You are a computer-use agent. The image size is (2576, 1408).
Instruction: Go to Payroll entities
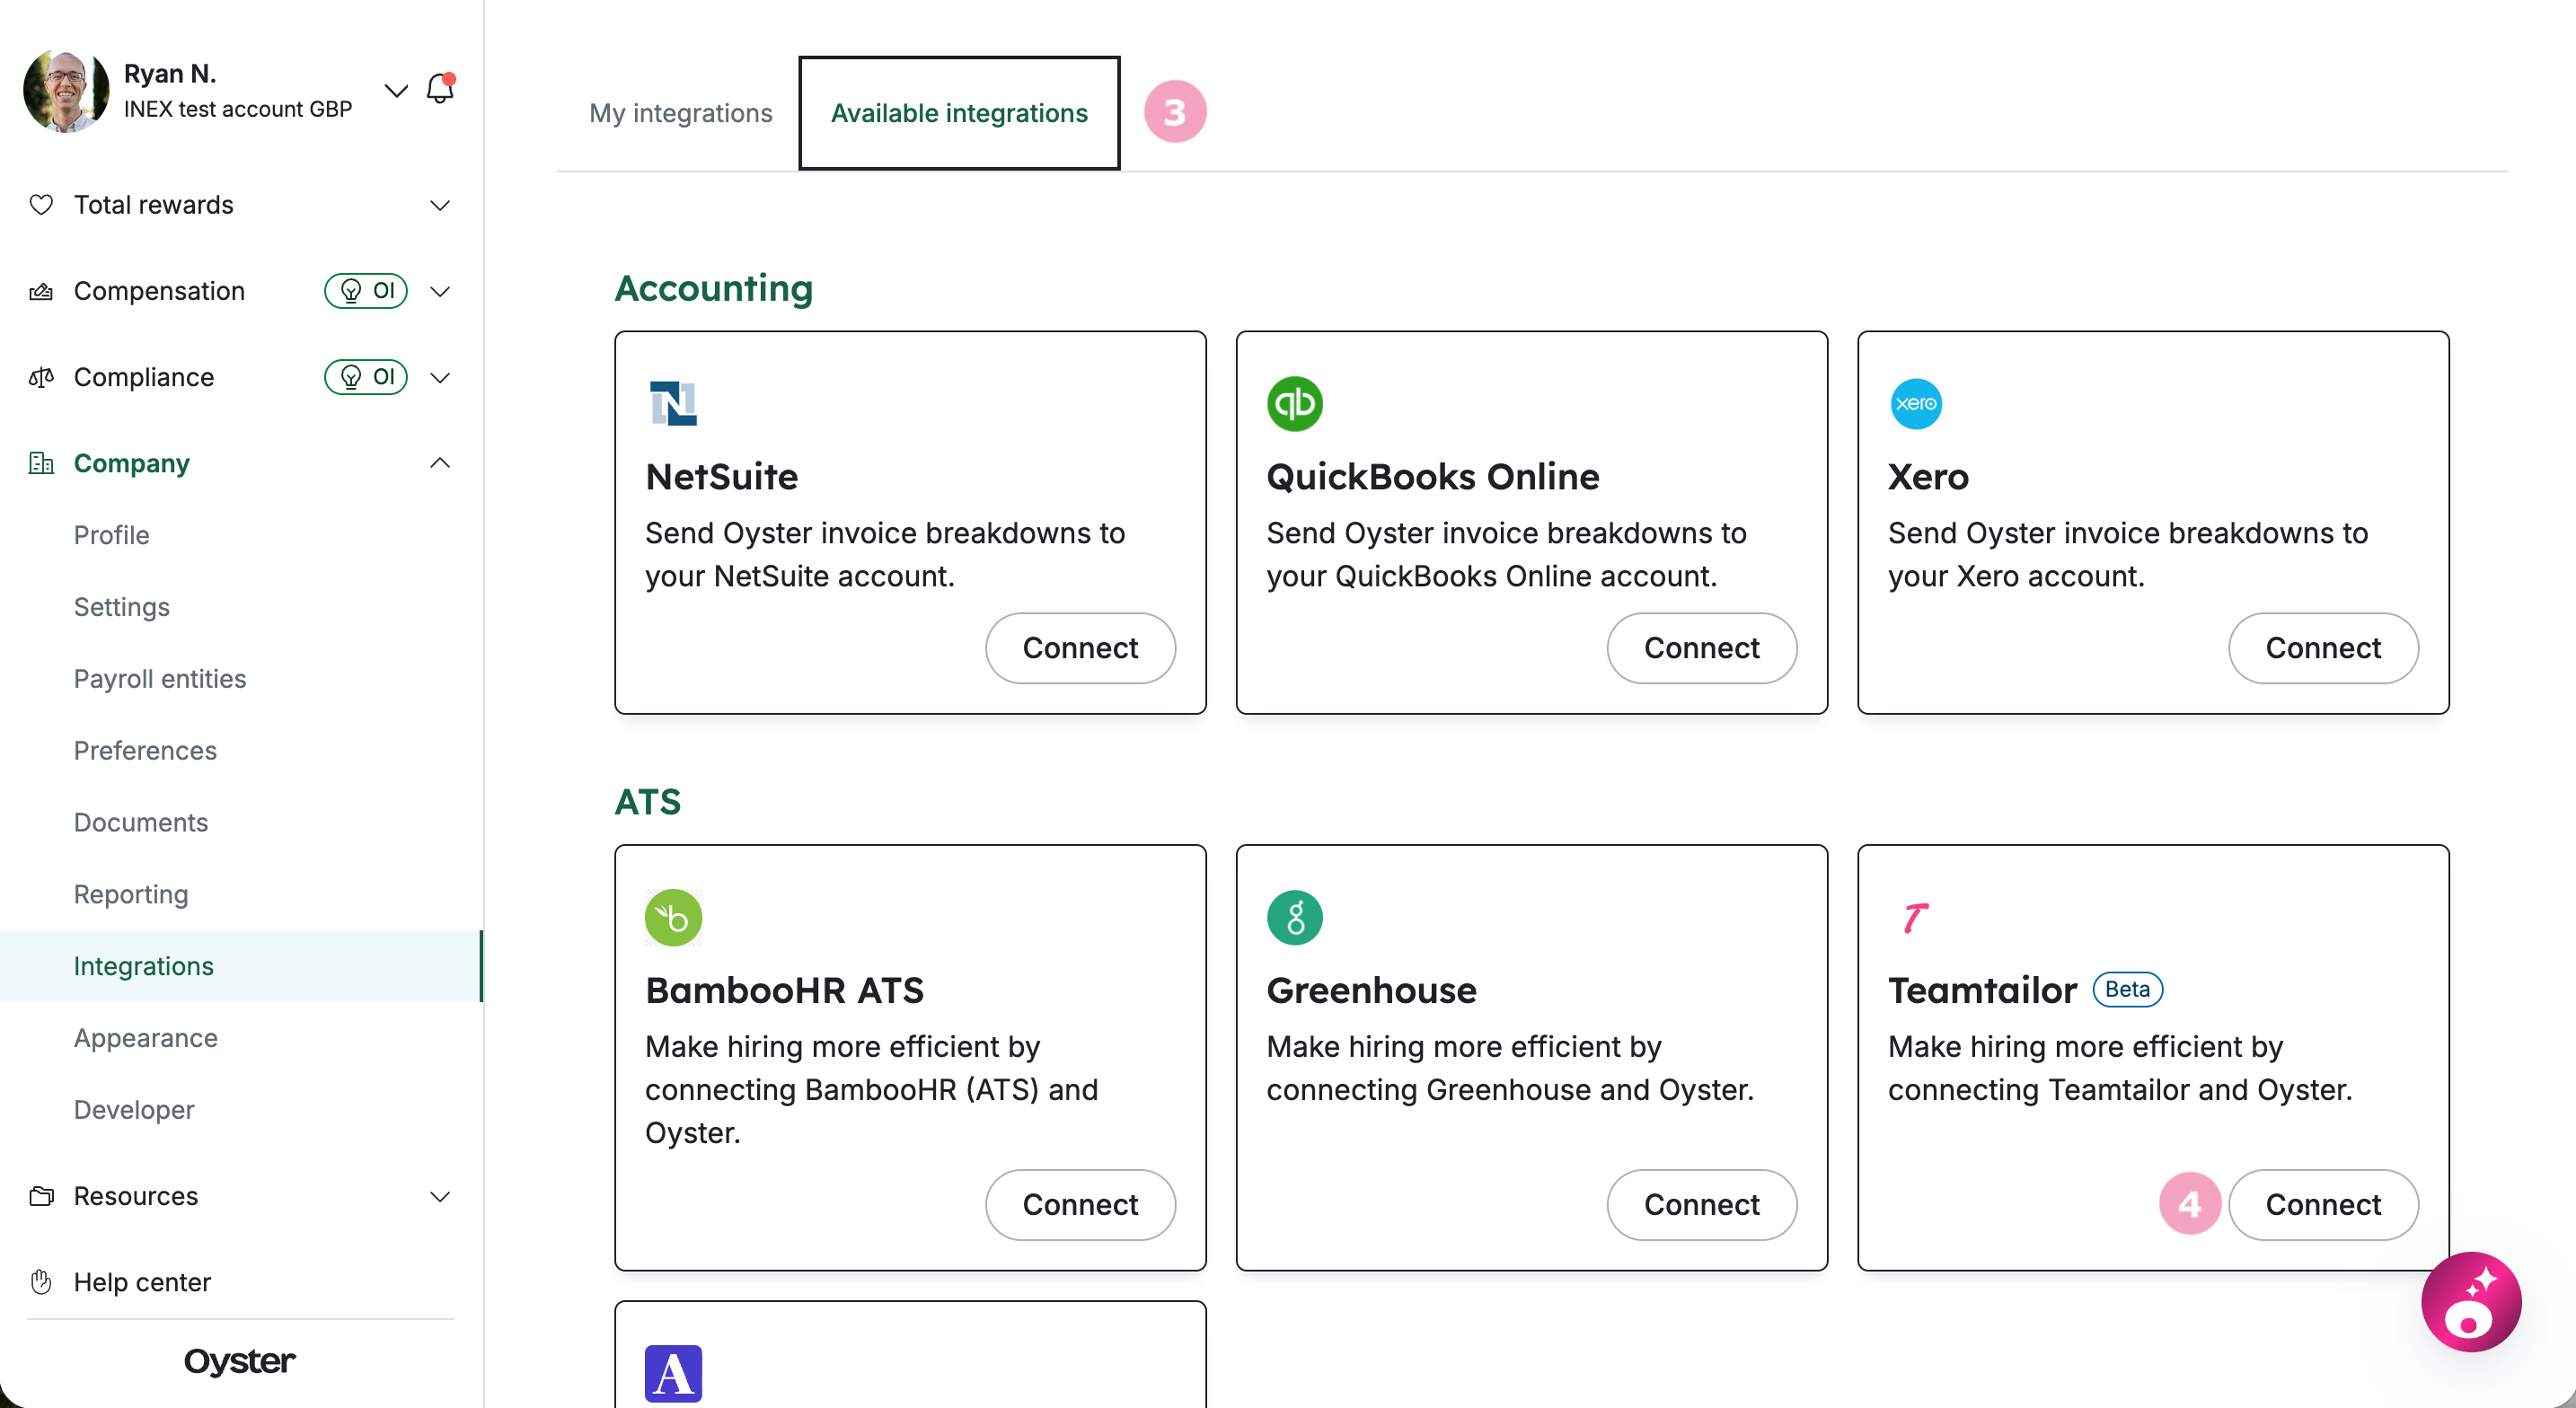click(160, 679)
